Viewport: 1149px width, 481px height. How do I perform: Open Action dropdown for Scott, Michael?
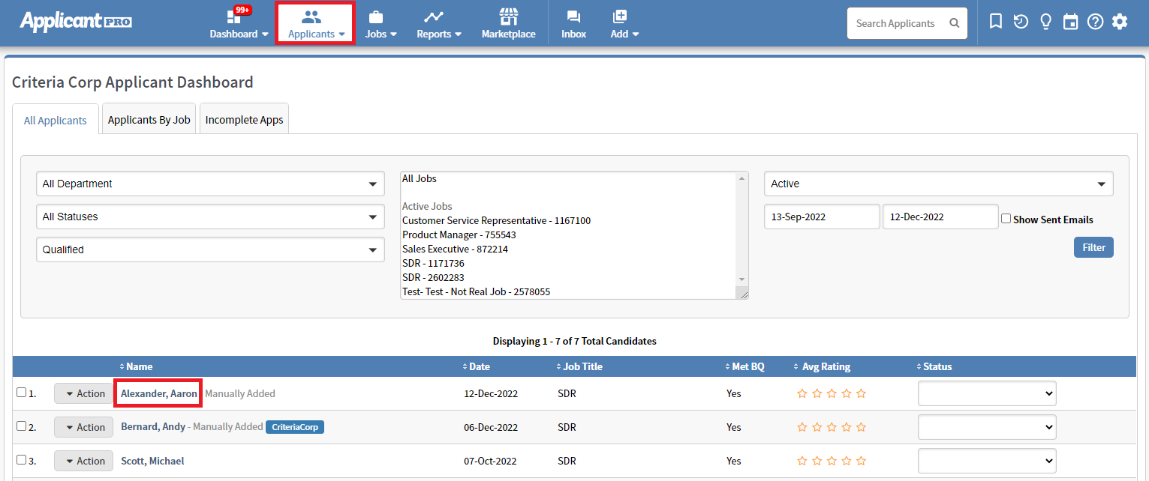click(x=83, y=461)
